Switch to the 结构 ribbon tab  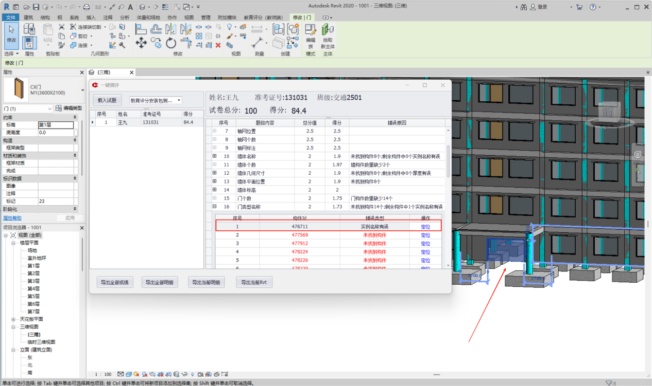pyautogui.click(x=45, y=17)
